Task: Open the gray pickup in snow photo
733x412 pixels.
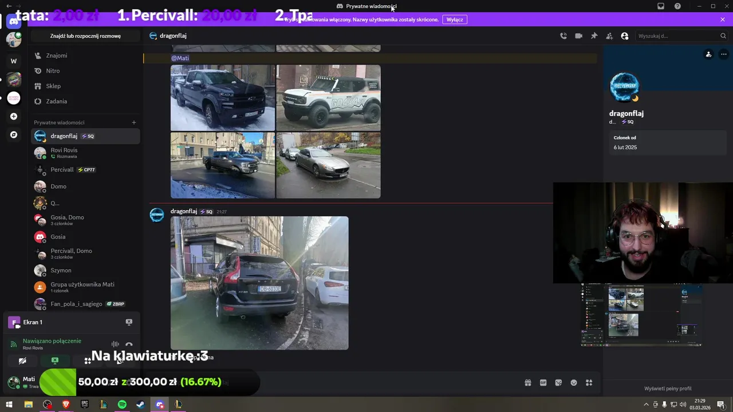Action: pyautogui.click(x=223, y=165)
